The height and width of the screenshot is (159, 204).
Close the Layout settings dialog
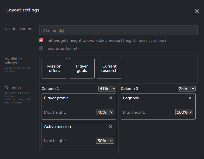point(197,11)
